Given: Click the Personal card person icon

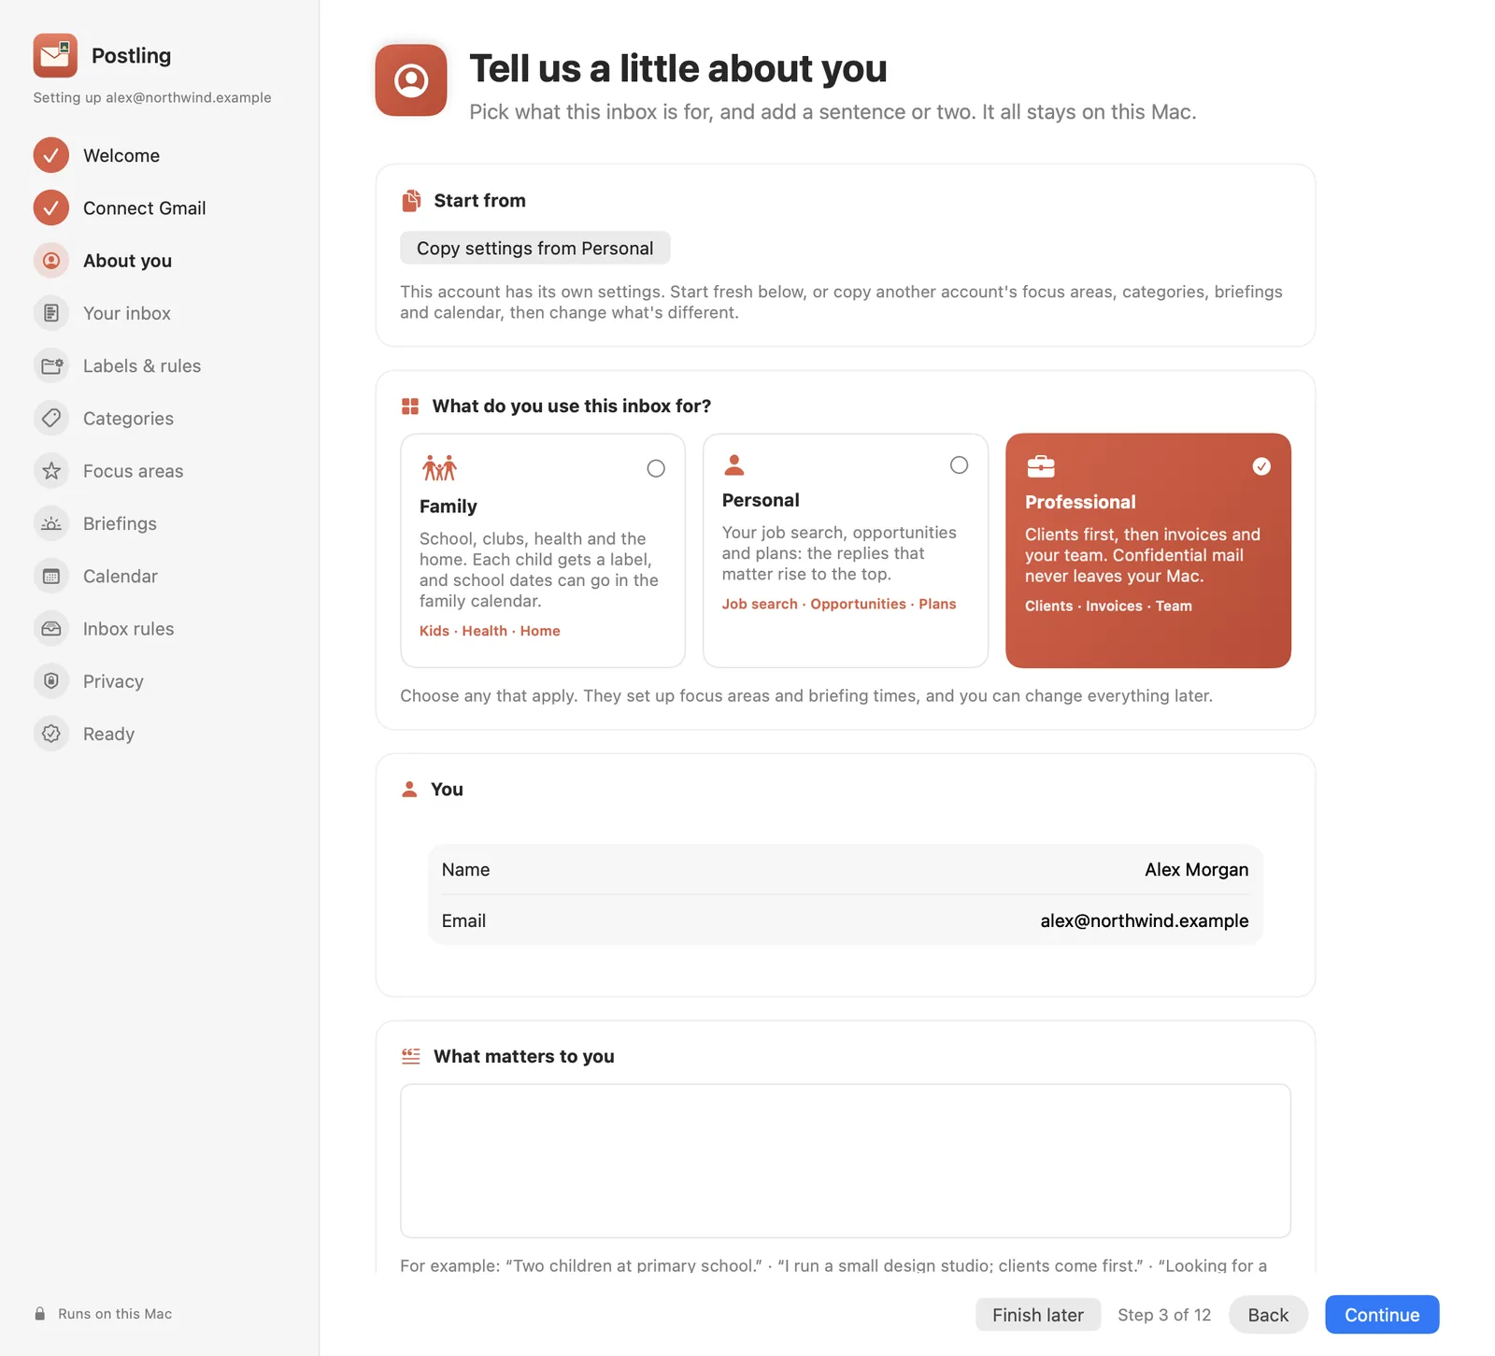Looking at the screenshot, I should [x=734, y=464].
